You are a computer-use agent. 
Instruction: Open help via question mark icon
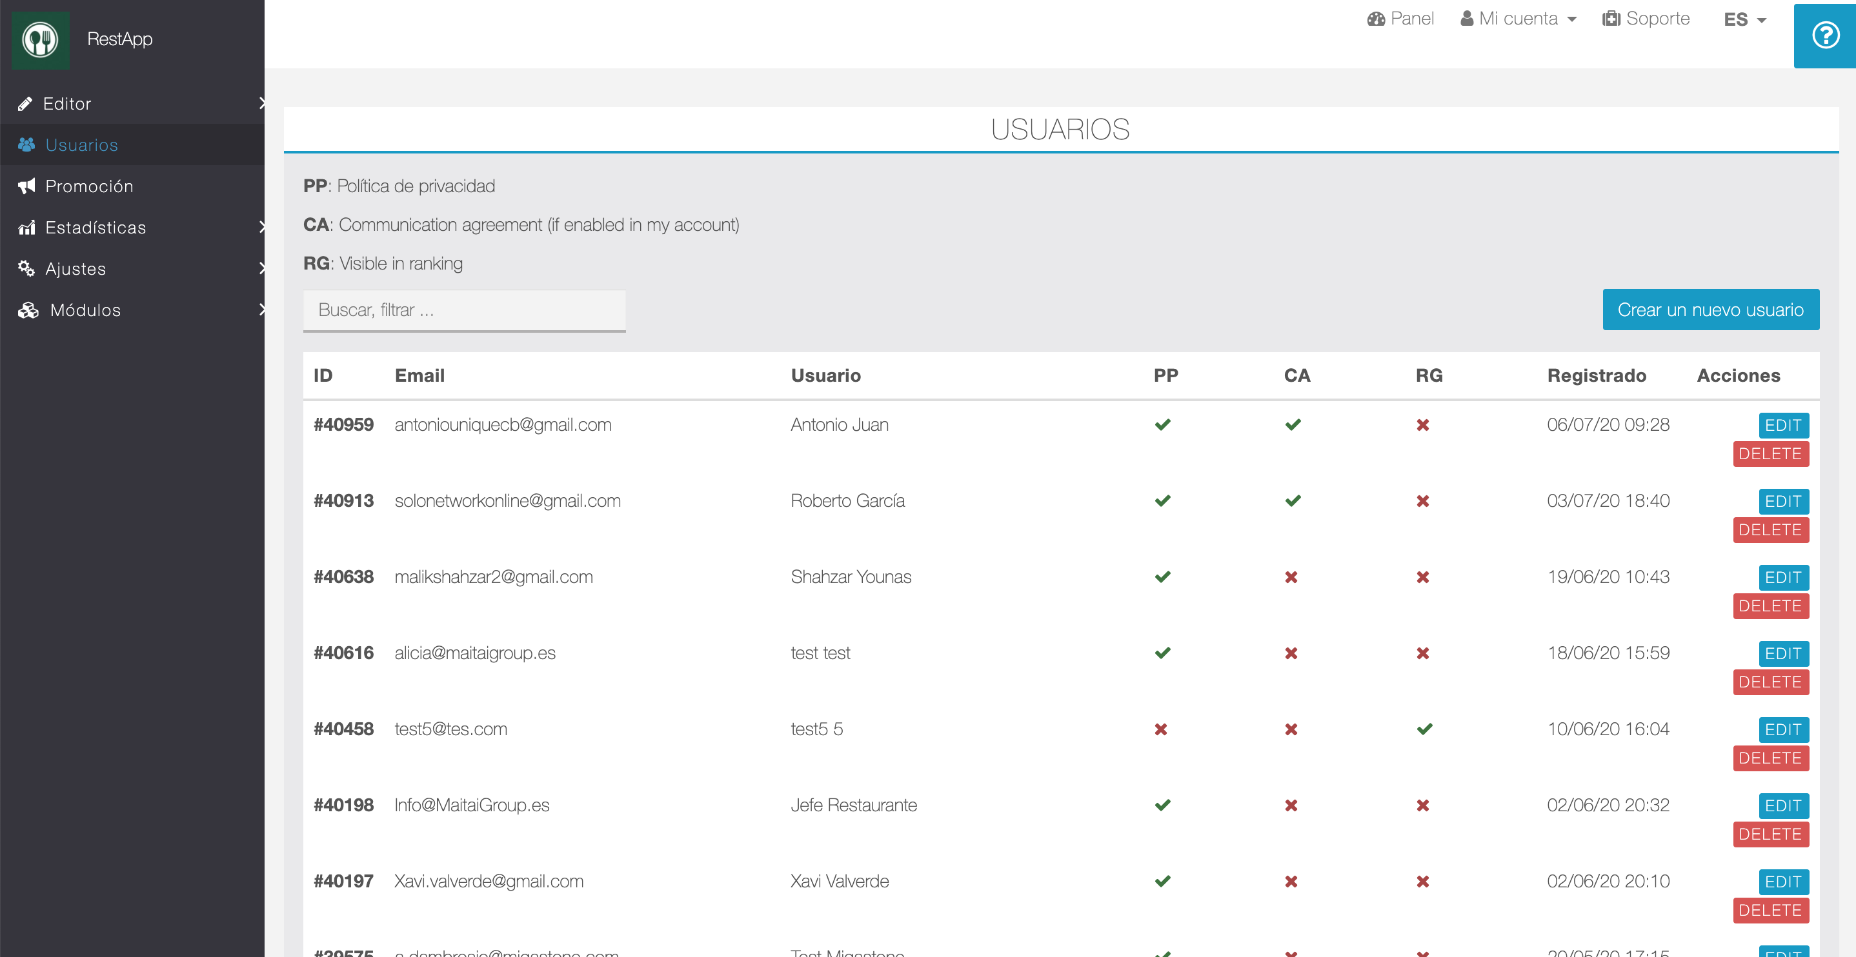point(1825,35)
